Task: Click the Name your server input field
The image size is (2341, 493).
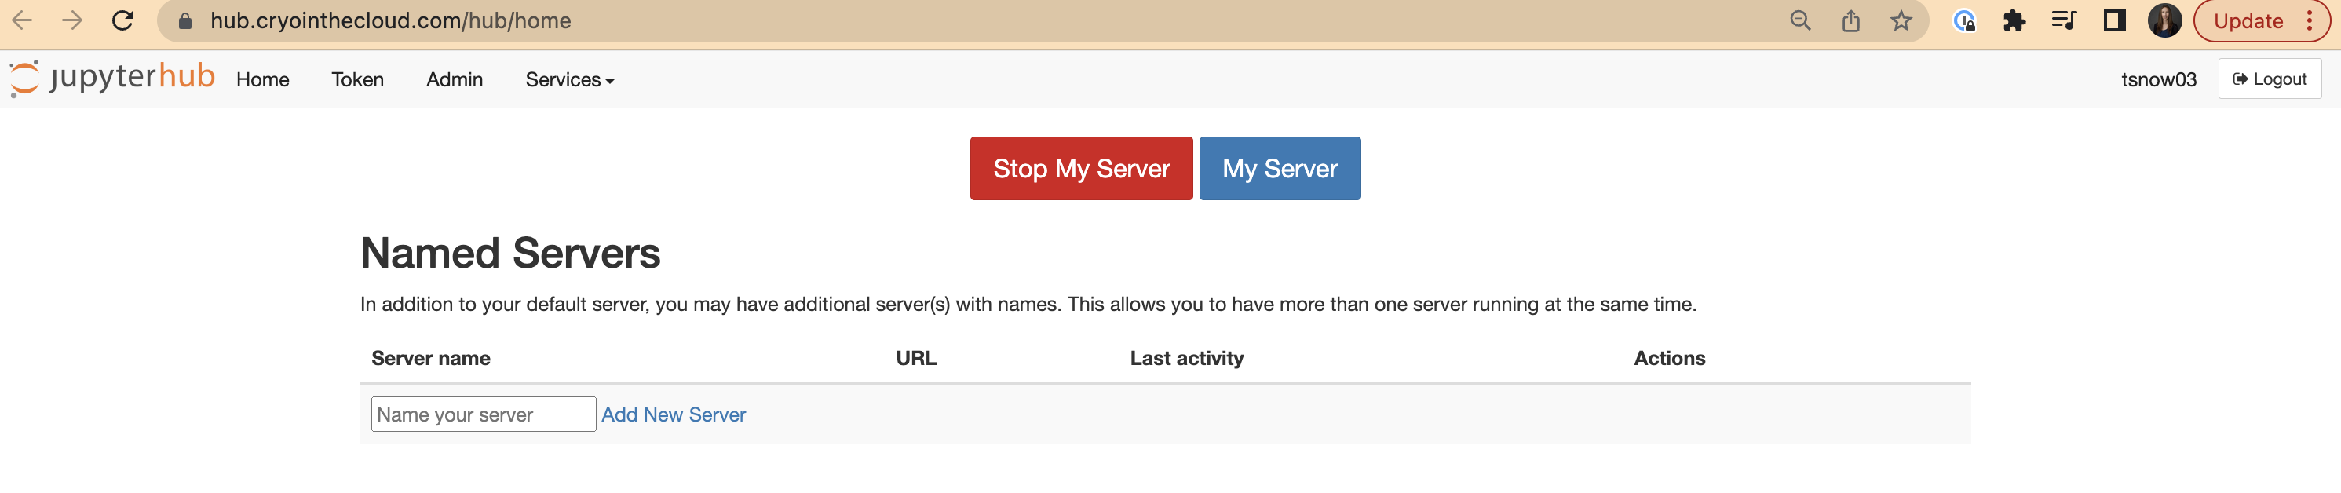Action: click(x=483, y=414)
